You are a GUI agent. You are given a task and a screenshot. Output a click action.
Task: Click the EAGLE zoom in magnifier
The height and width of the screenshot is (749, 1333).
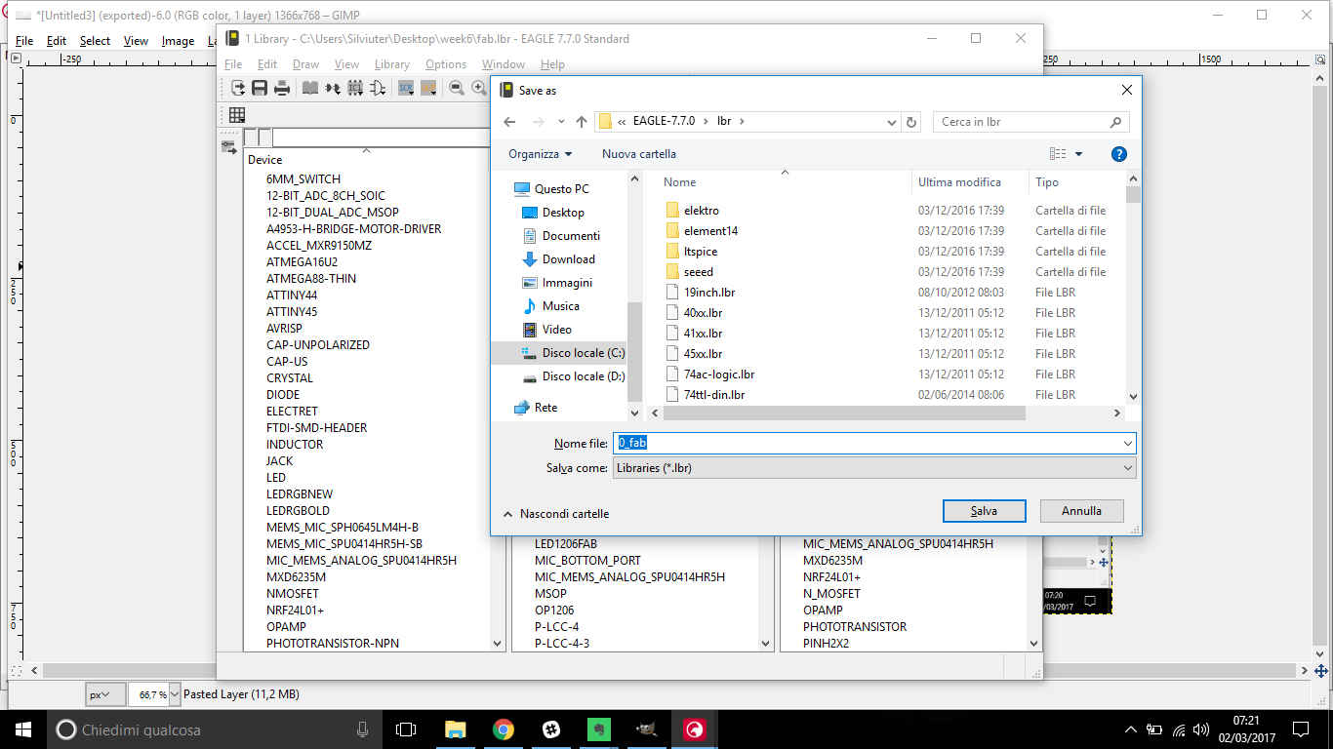(x=478, y=88)
